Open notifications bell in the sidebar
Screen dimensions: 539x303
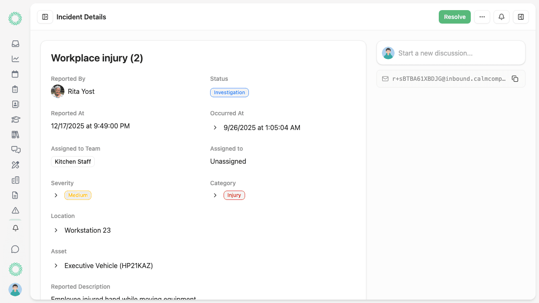pyautogui.click(x=15, y=228)
